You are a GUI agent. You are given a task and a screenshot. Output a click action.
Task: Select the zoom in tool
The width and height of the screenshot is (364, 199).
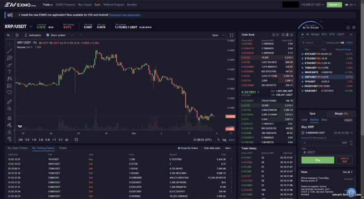point(9,109)
